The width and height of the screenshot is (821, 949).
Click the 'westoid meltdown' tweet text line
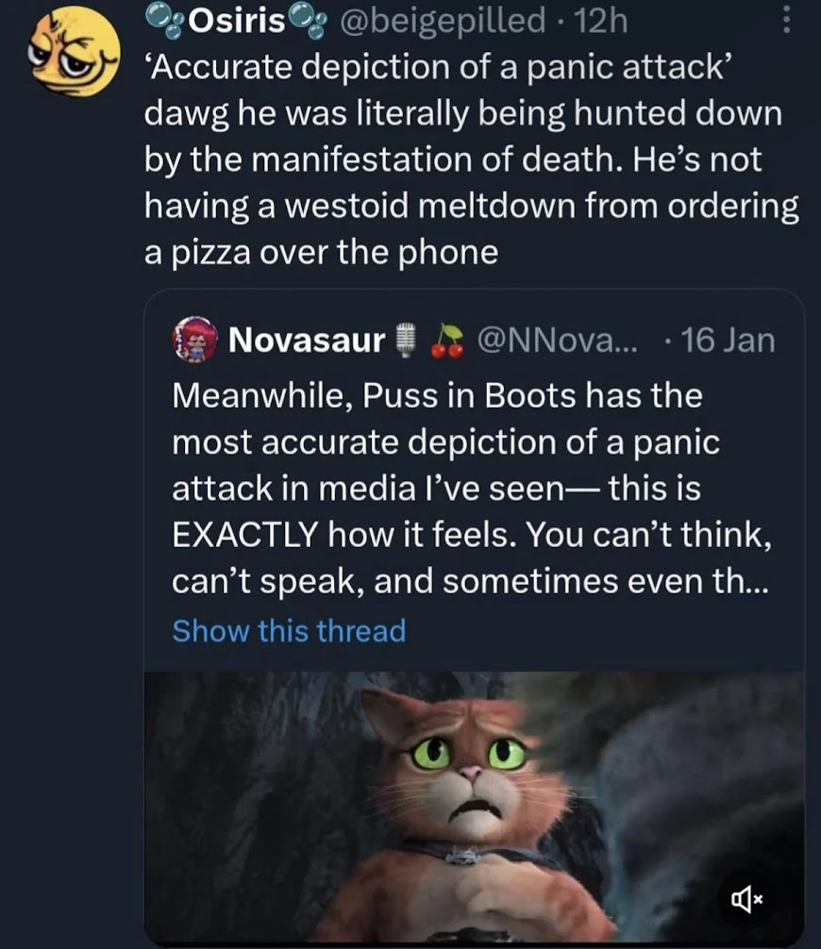[x=471, y=207]
